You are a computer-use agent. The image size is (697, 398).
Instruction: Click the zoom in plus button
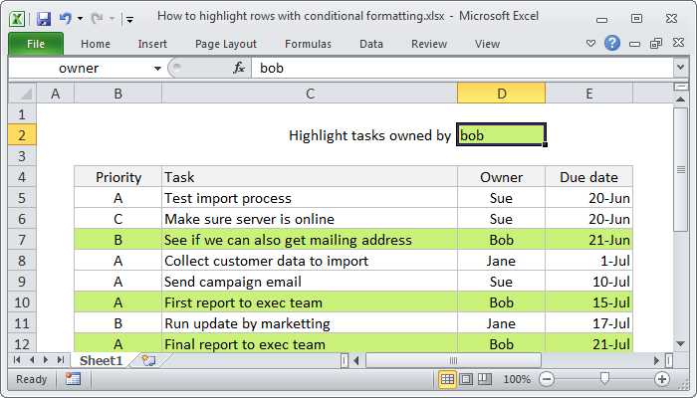[x=661, y=379]
